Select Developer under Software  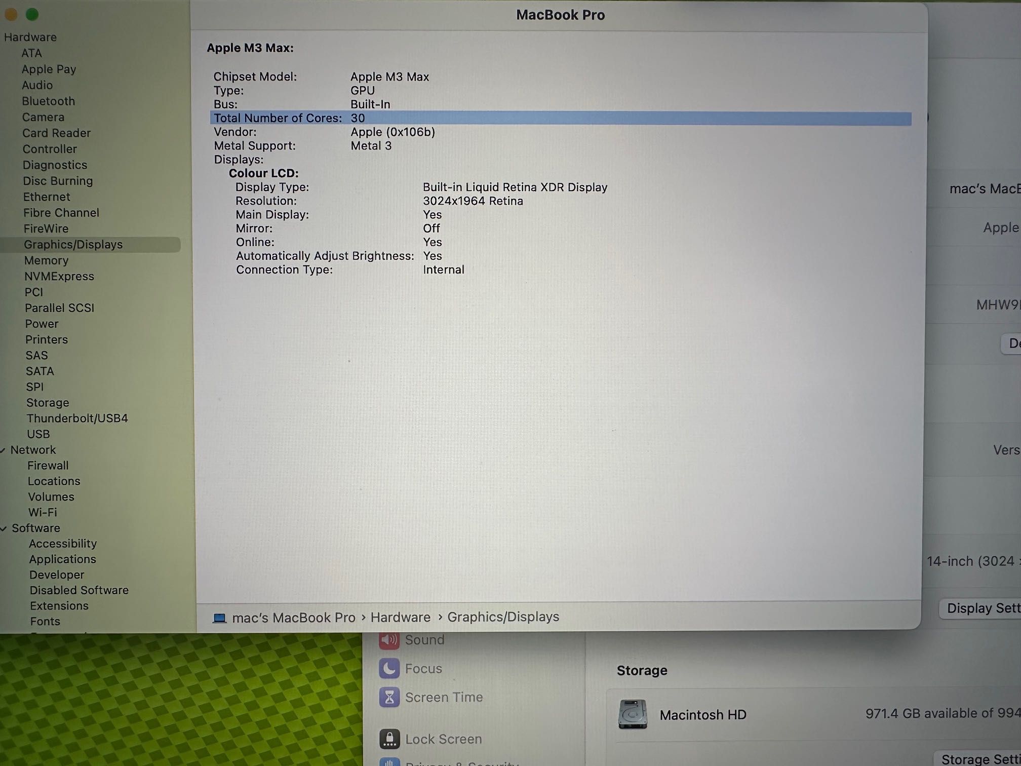[57, 575]
